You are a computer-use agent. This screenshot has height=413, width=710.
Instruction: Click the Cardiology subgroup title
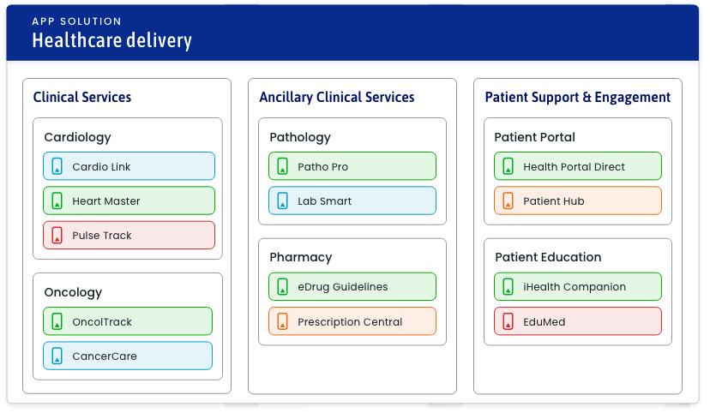(x=77, y=137)
